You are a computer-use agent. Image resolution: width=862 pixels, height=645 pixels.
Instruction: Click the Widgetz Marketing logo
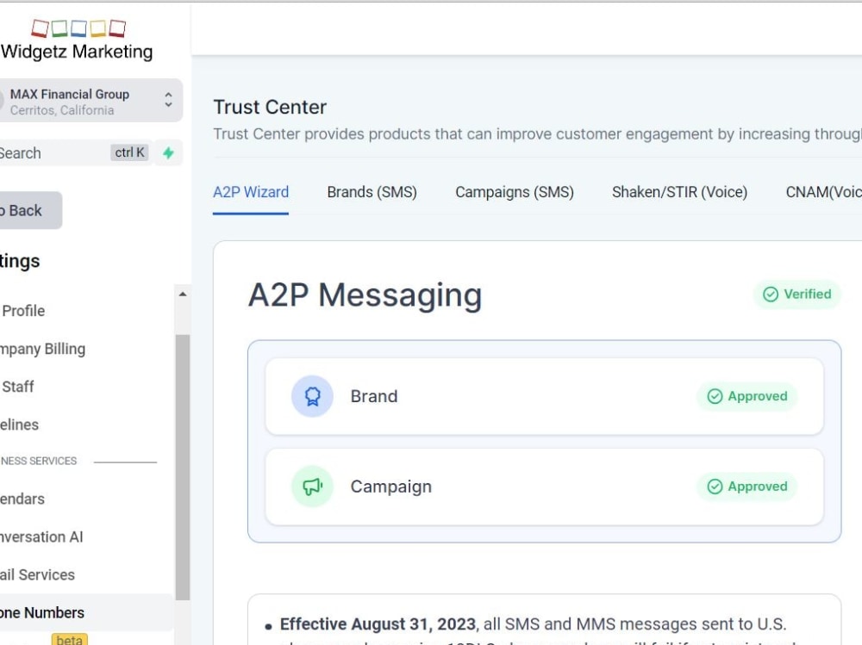coord(77,40)
